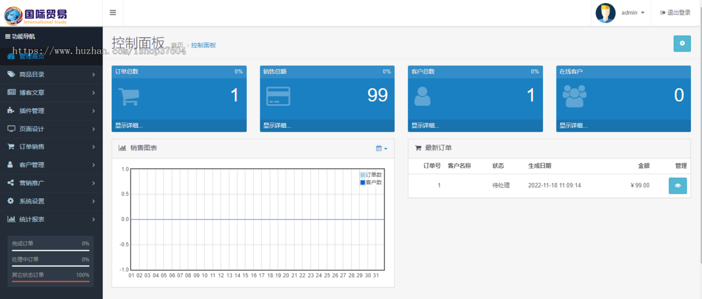Click the 订单数 legend color swatch
This screenshot has width=702, height=299.
[363, 175]
